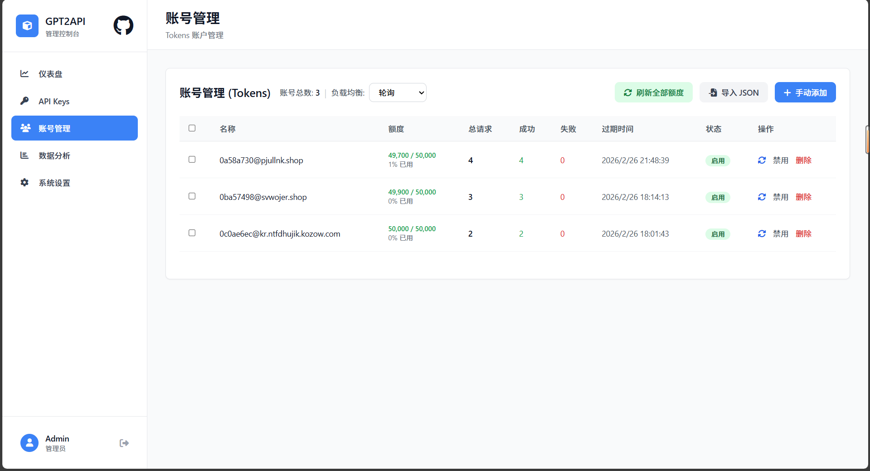This screenshot has width=870, height=471.
Task: Click the GPT2API cube logo
Action: (x=27, y=26)
